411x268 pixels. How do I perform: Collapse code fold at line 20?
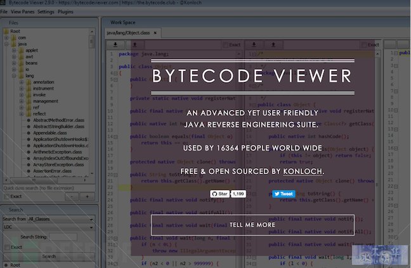(115, 175)
